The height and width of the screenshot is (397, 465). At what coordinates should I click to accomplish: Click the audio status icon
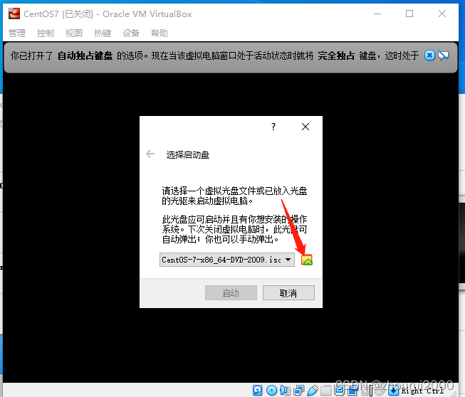click(285, 390)
